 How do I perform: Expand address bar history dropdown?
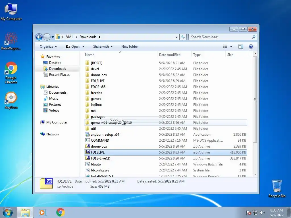[176, 37]
